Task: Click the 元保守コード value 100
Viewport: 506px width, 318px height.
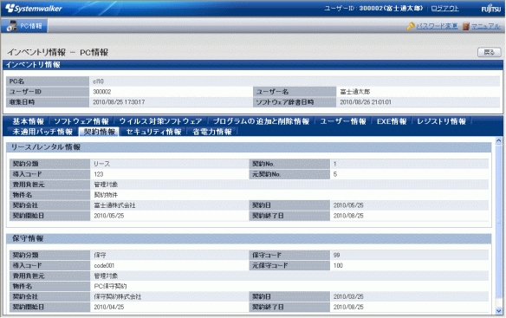Action: [338, 265]
